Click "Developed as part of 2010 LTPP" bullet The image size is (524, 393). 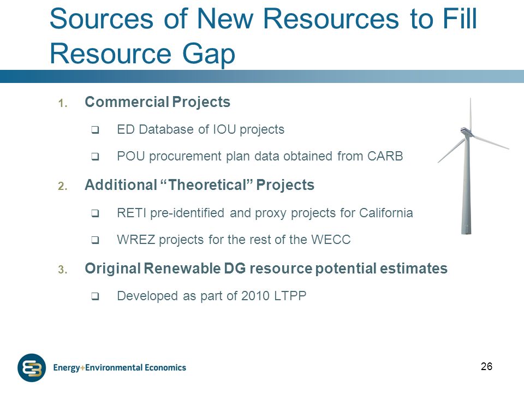coord(212,296)
